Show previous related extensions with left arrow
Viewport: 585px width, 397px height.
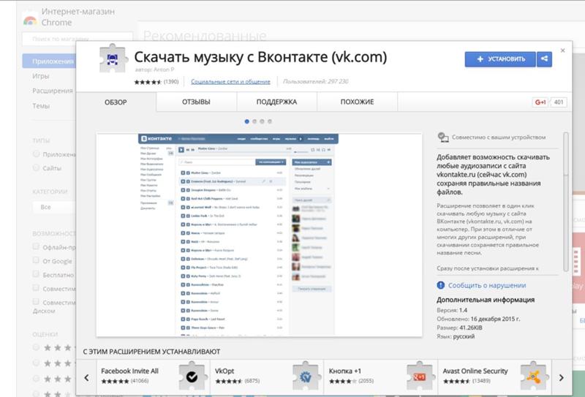[x=86, y=377]
